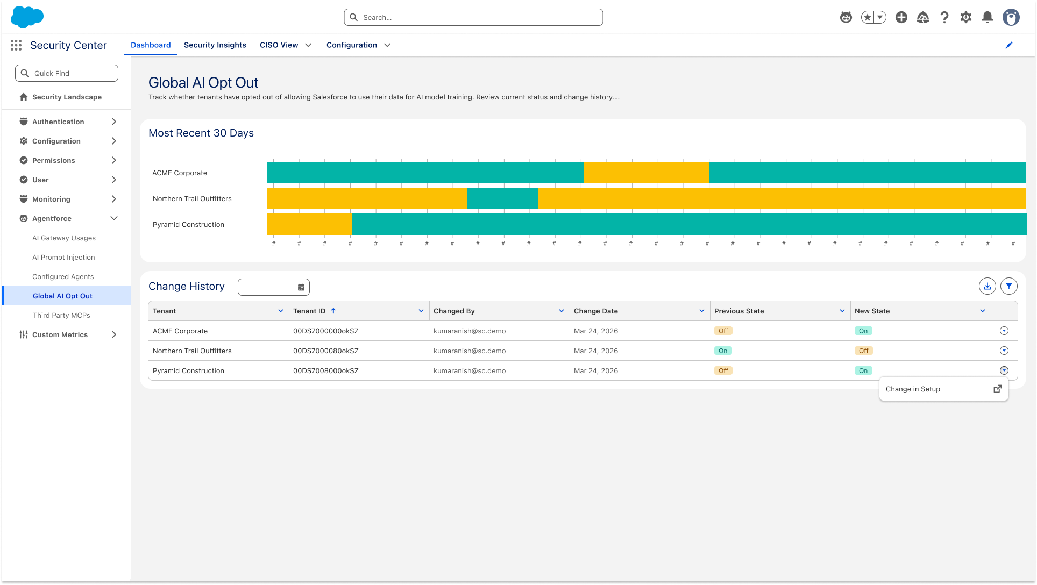Click the notifications bell icon

click(987, 17)
